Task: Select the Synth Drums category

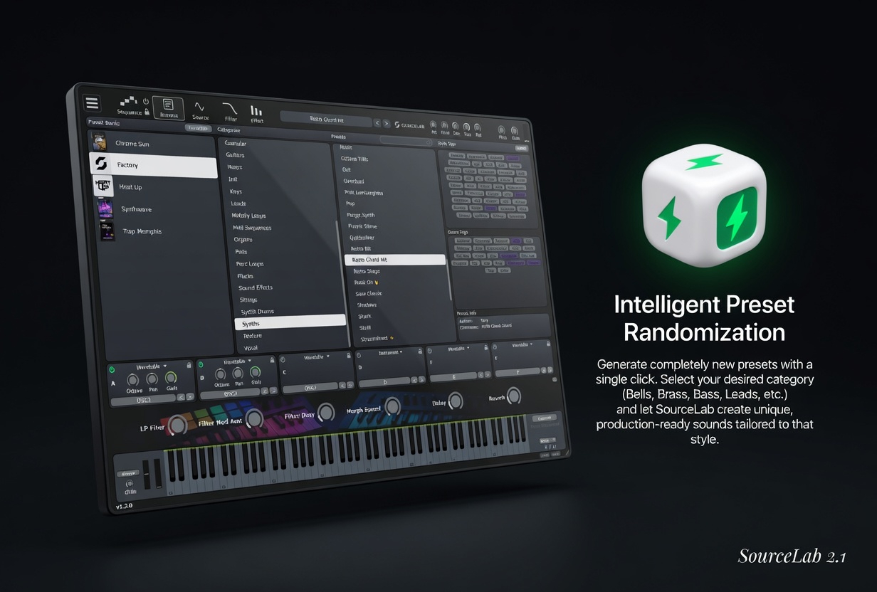Action: pyautogui.click(x=258, y=312)
